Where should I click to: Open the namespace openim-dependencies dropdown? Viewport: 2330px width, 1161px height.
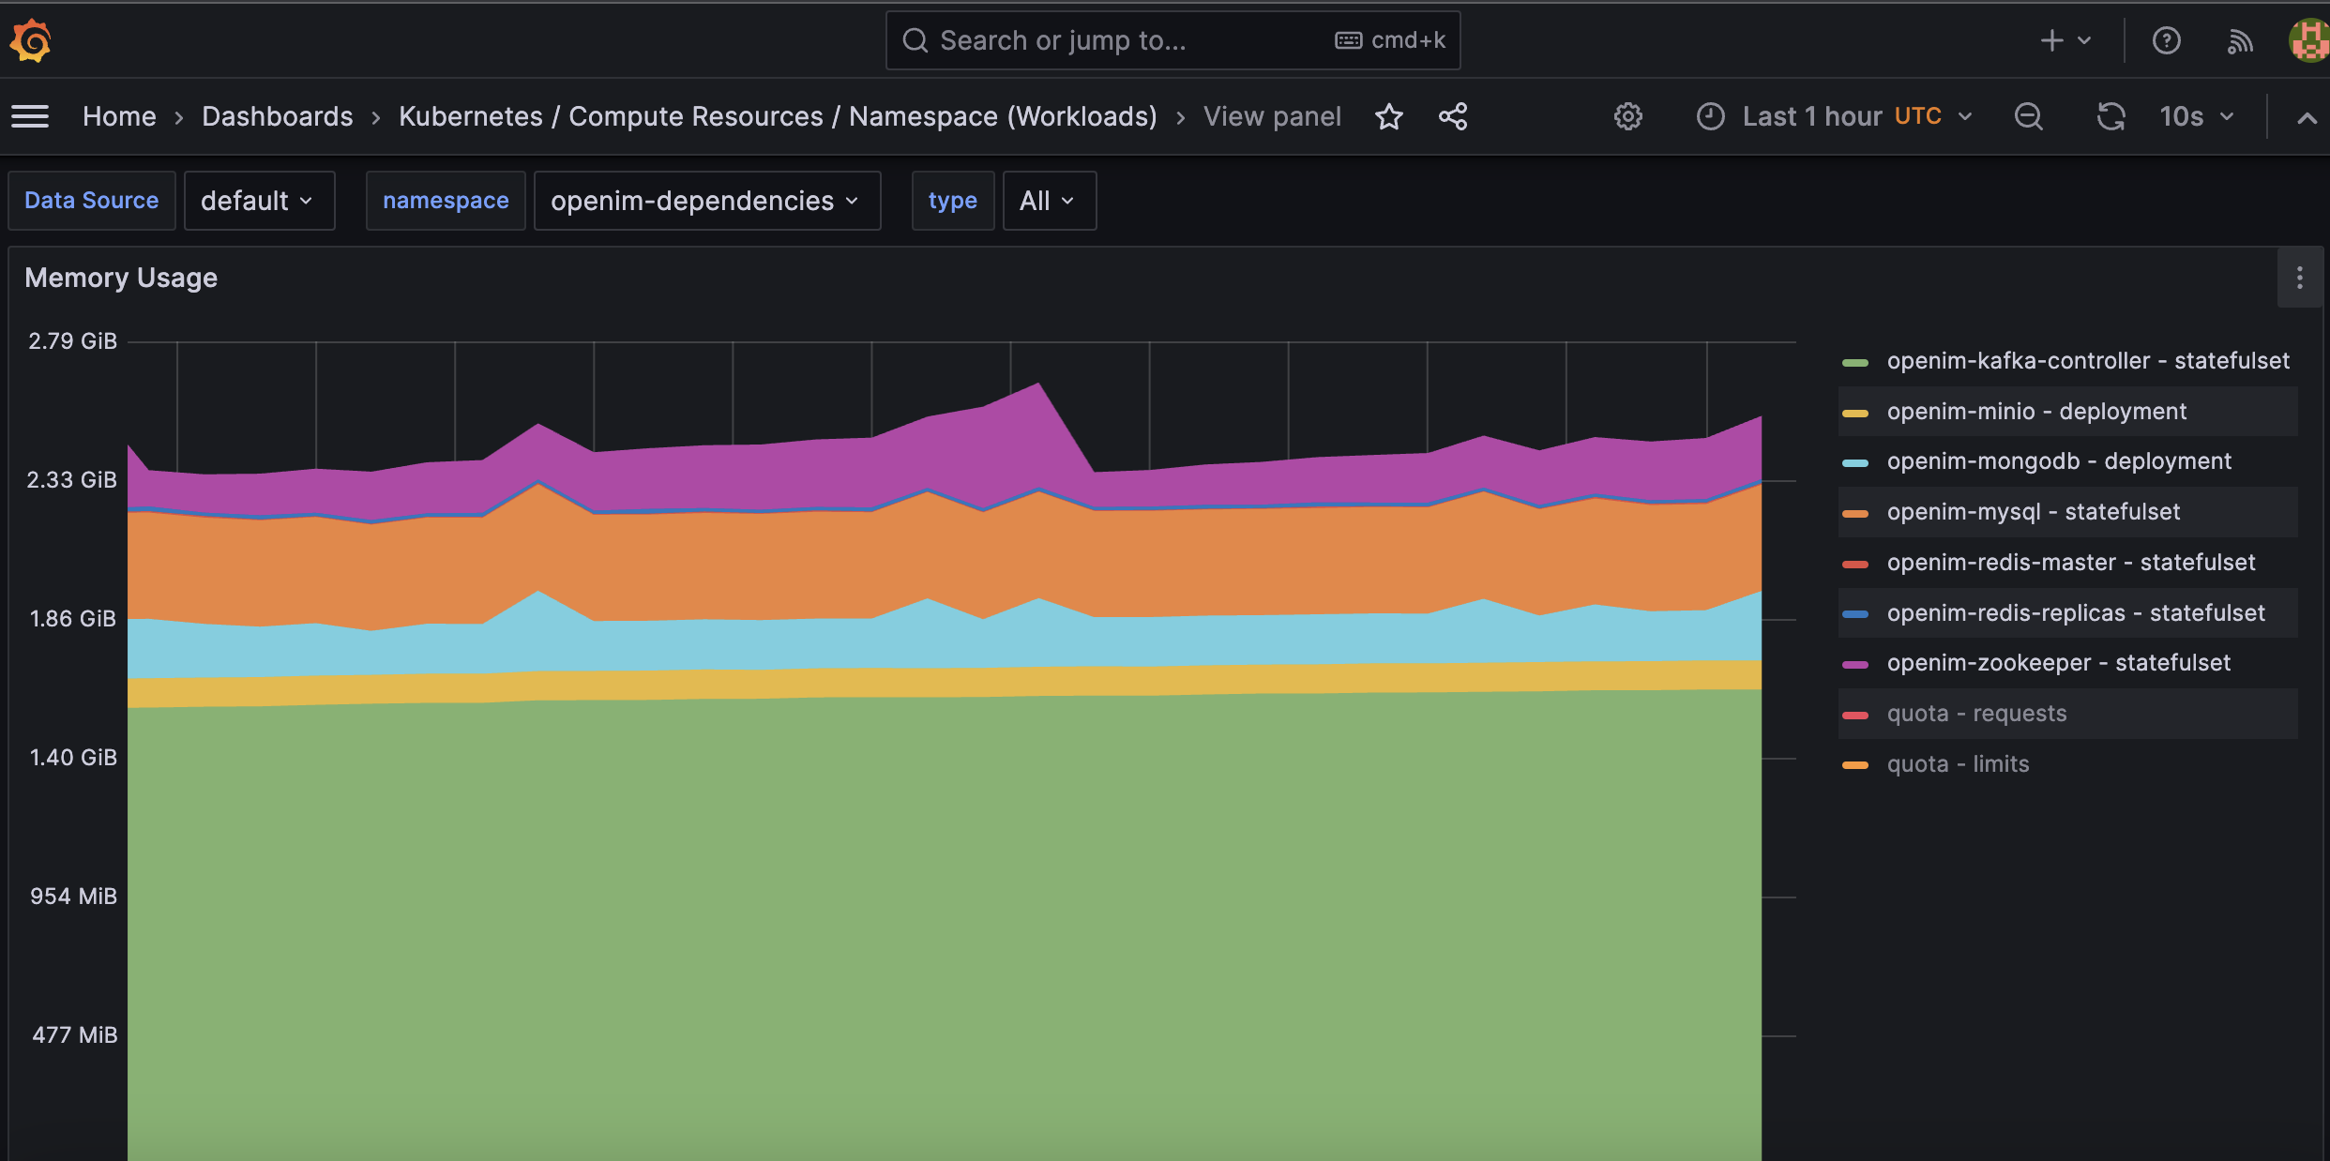706,201
